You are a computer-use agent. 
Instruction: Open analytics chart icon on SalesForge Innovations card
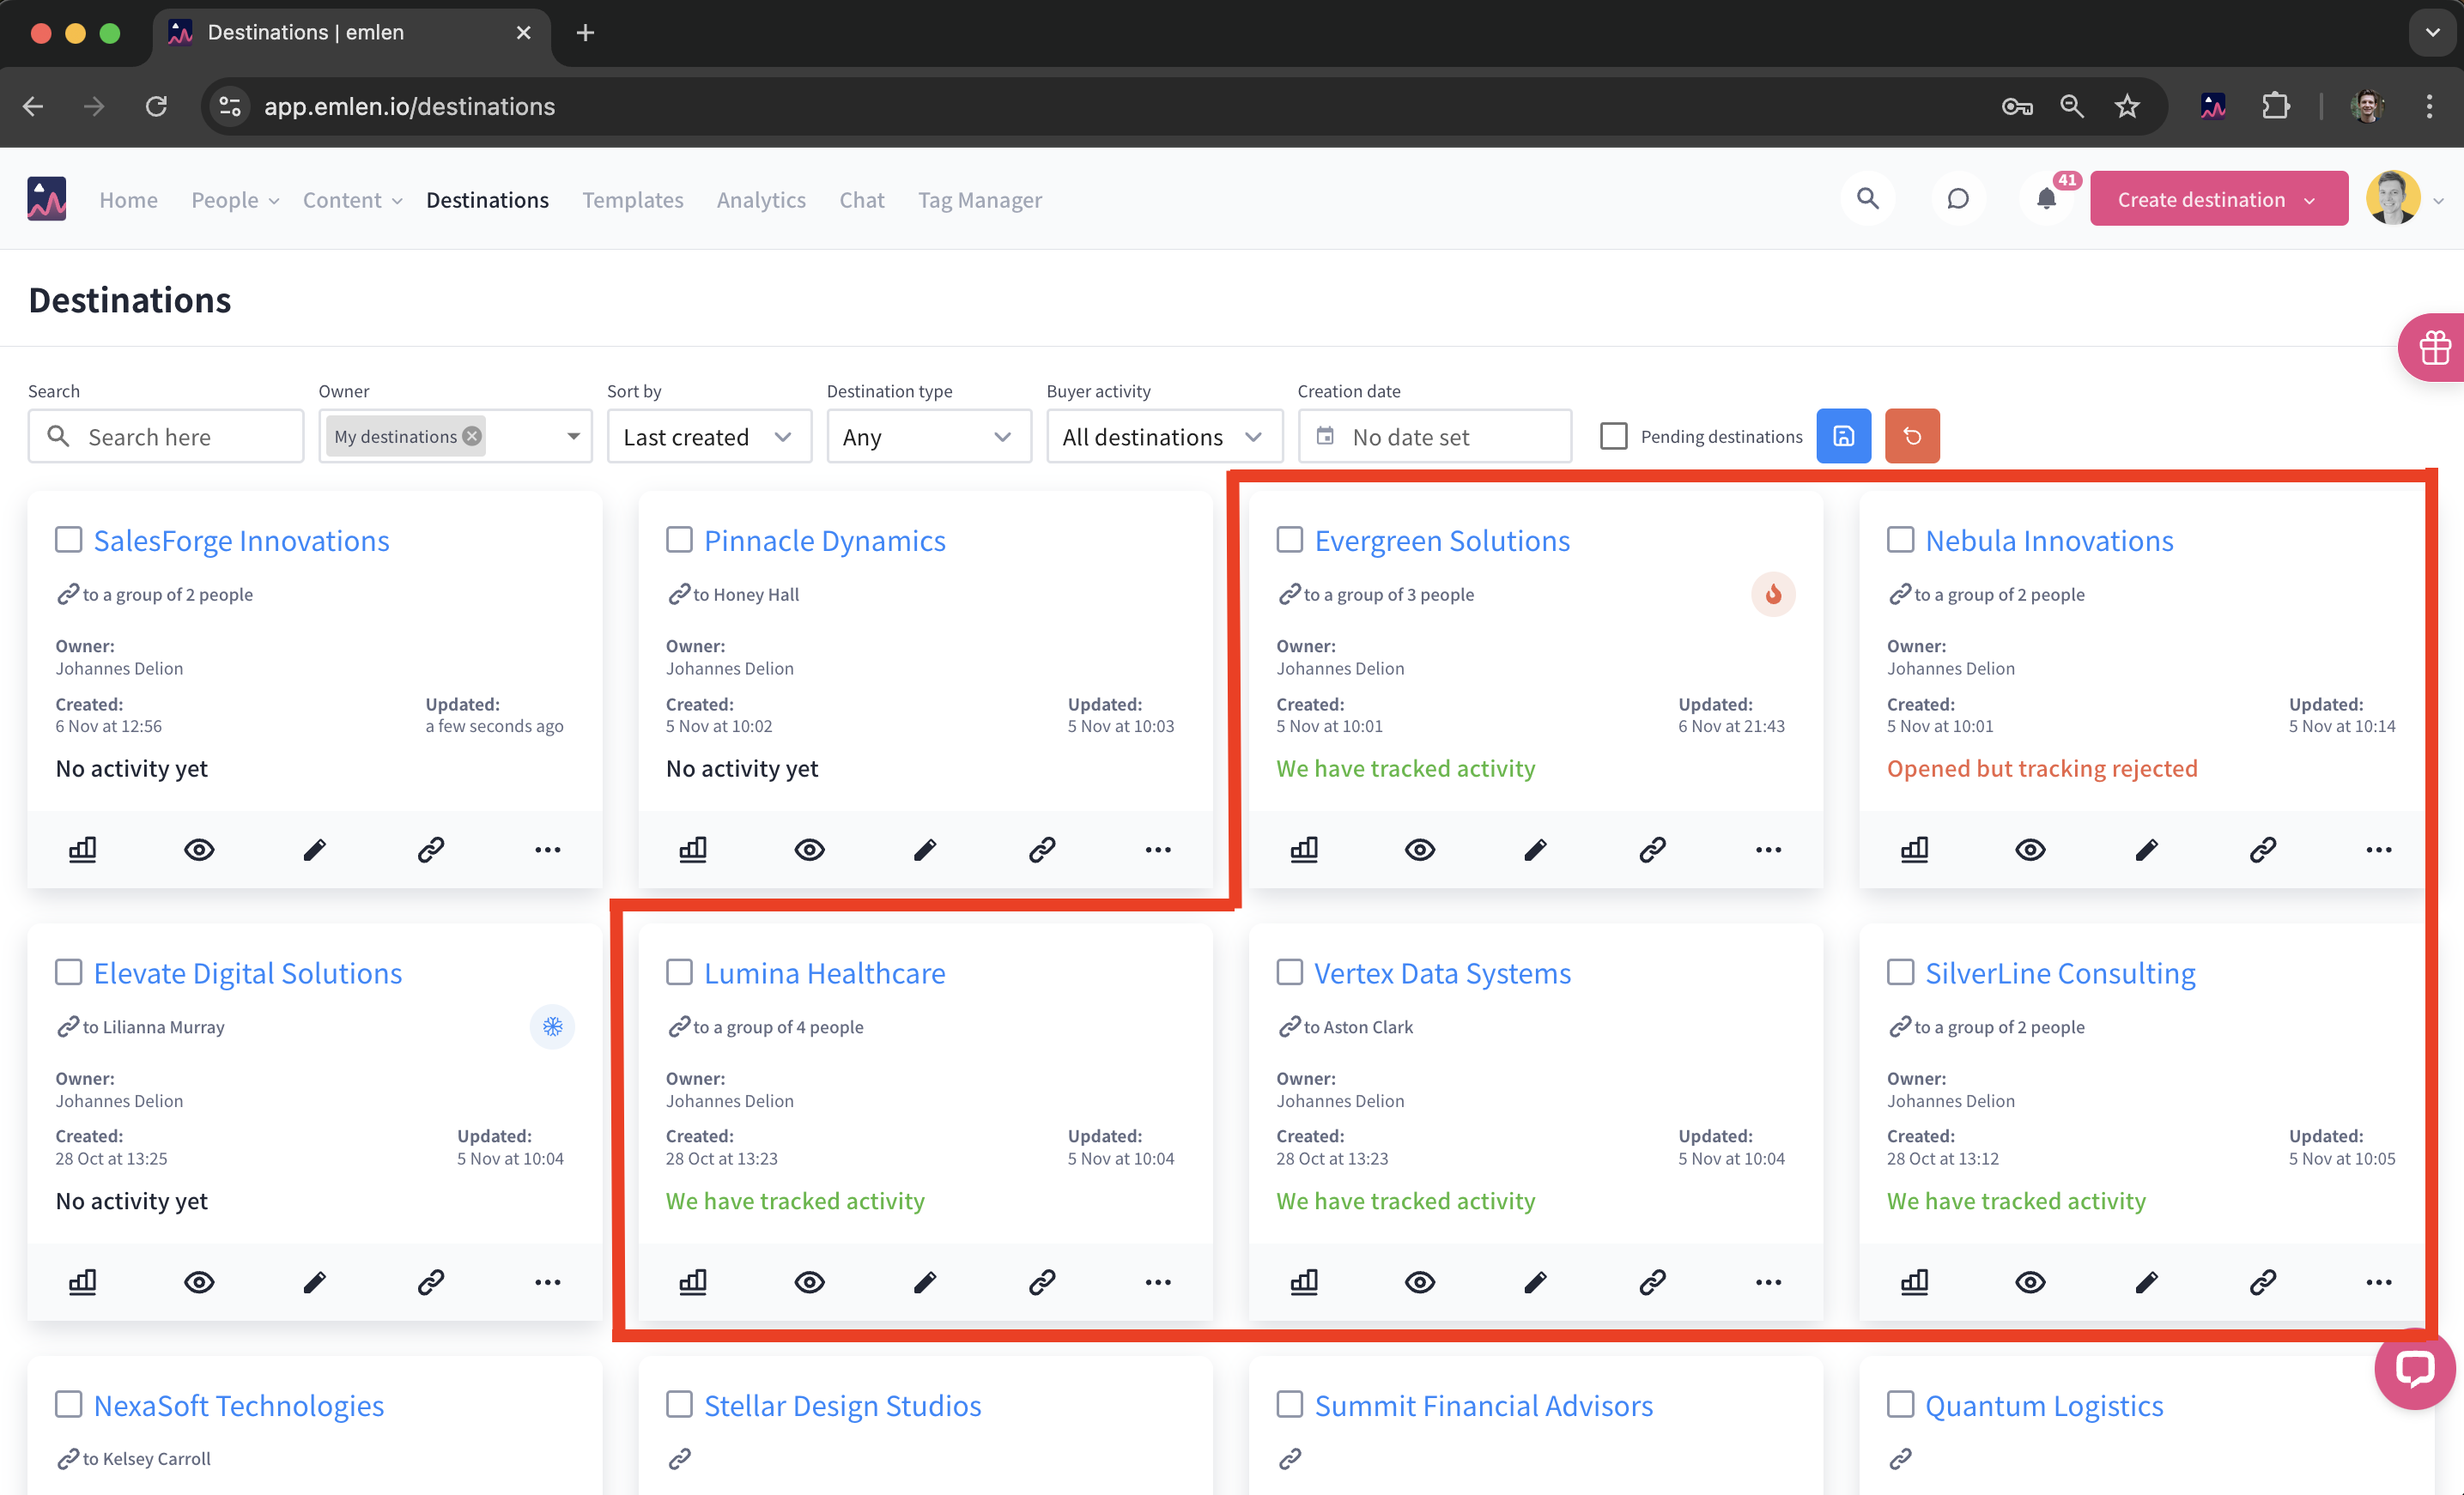82,850
